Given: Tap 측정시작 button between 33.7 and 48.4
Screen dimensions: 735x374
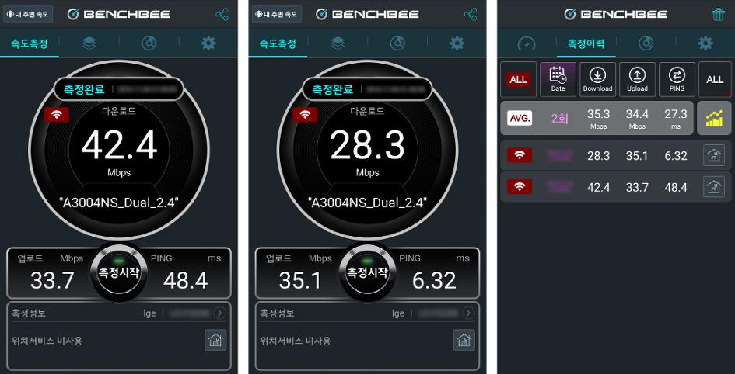Looking at the screenshot, I should pyautogui.click(x=118, y=272).
